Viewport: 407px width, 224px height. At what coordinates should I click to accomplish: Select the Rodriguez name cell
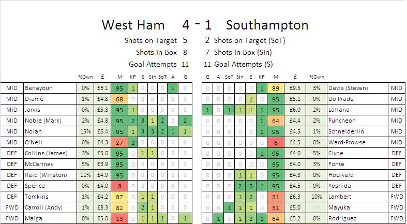(x=357, y=218)
